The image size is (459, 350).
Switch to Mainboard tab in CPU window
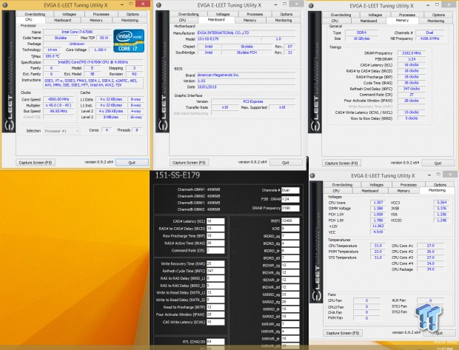click(x=63, y=20)
